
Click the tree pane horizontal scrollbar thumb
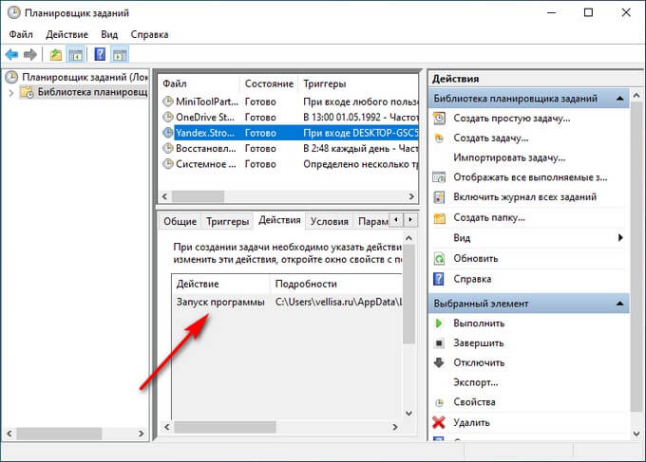[59, 434]
